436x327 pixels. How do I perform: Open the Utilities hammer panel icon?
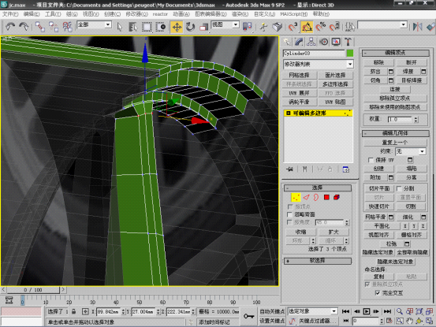pos(348,42)
